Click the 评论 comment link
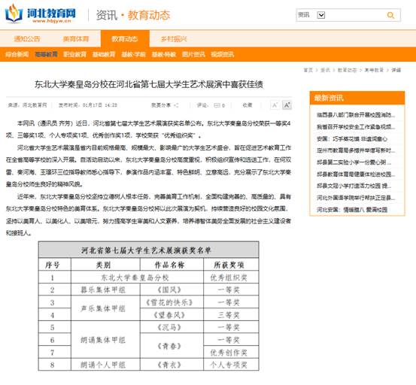 click(202, 105)
